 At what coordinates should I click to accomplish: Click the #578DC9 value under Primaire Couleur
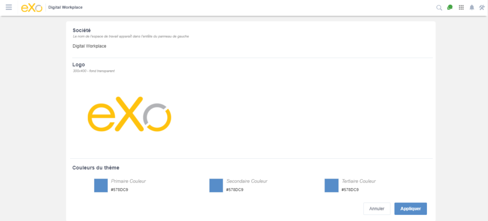[x=120, y=190]
